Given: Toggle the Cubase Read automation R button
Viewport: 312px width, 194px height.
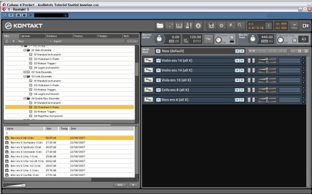Looking at the screenshot, I should (19, 15).
